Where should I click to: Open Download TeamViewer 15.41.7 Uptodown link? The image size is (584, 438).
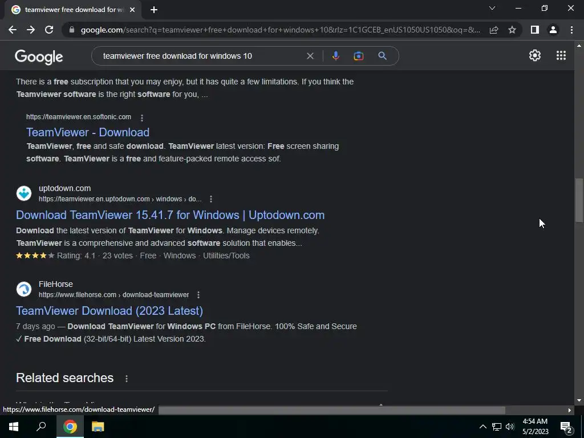(x=170, y=215)
